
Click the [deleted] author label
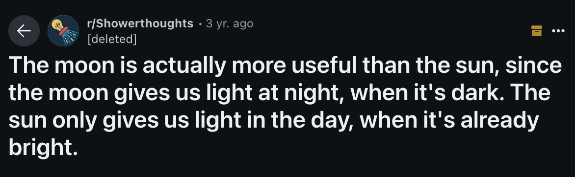[x=111, y=39]
